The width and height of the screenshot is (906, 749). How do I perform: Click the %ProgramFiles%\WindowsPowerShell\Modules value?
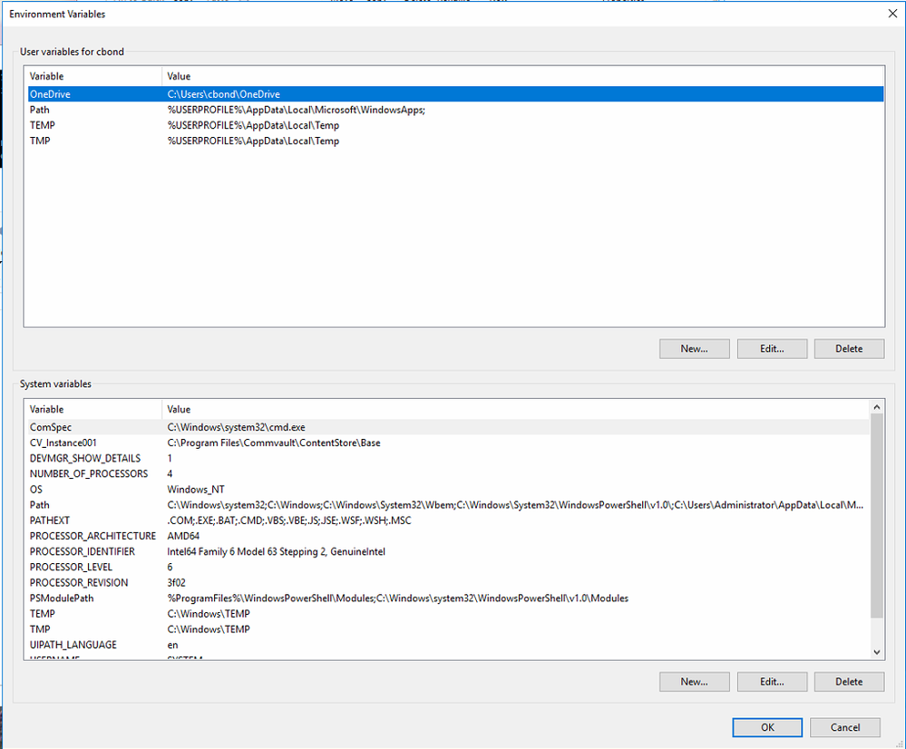pyautogui.click(x=397, y=598)
